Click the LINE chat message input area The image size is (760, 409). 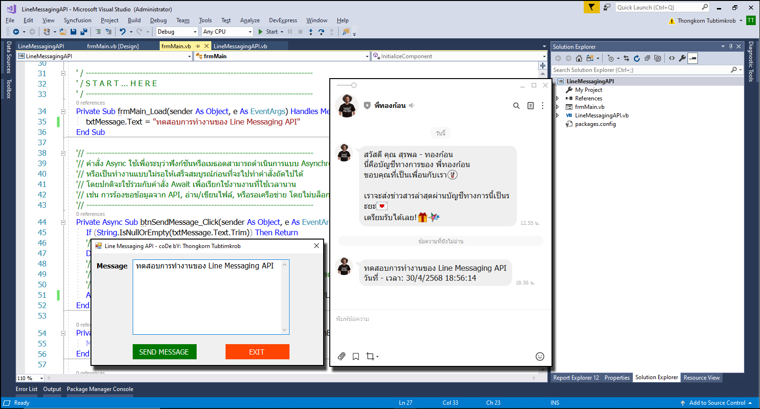click(441, 329)
